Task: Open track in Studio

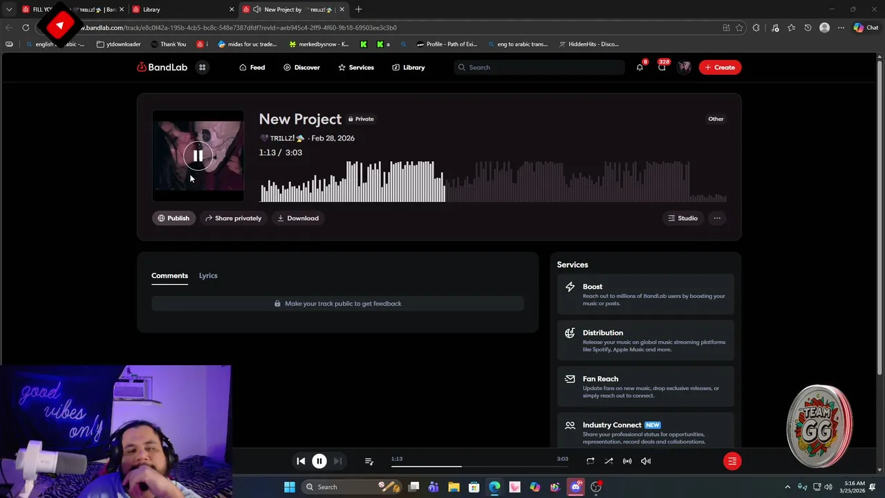Action: pyautogui.click(x=682, y=218)
